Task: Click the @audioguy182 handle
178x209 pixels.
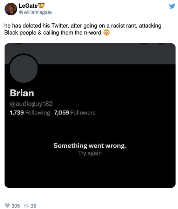Action: tap(31, 104)
